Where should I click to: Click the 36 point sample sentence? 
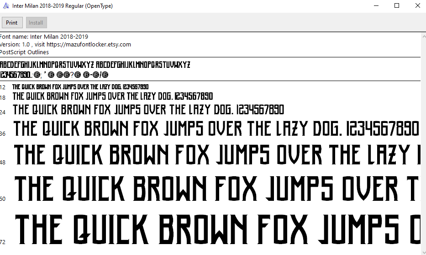click(x=216, y=129)
